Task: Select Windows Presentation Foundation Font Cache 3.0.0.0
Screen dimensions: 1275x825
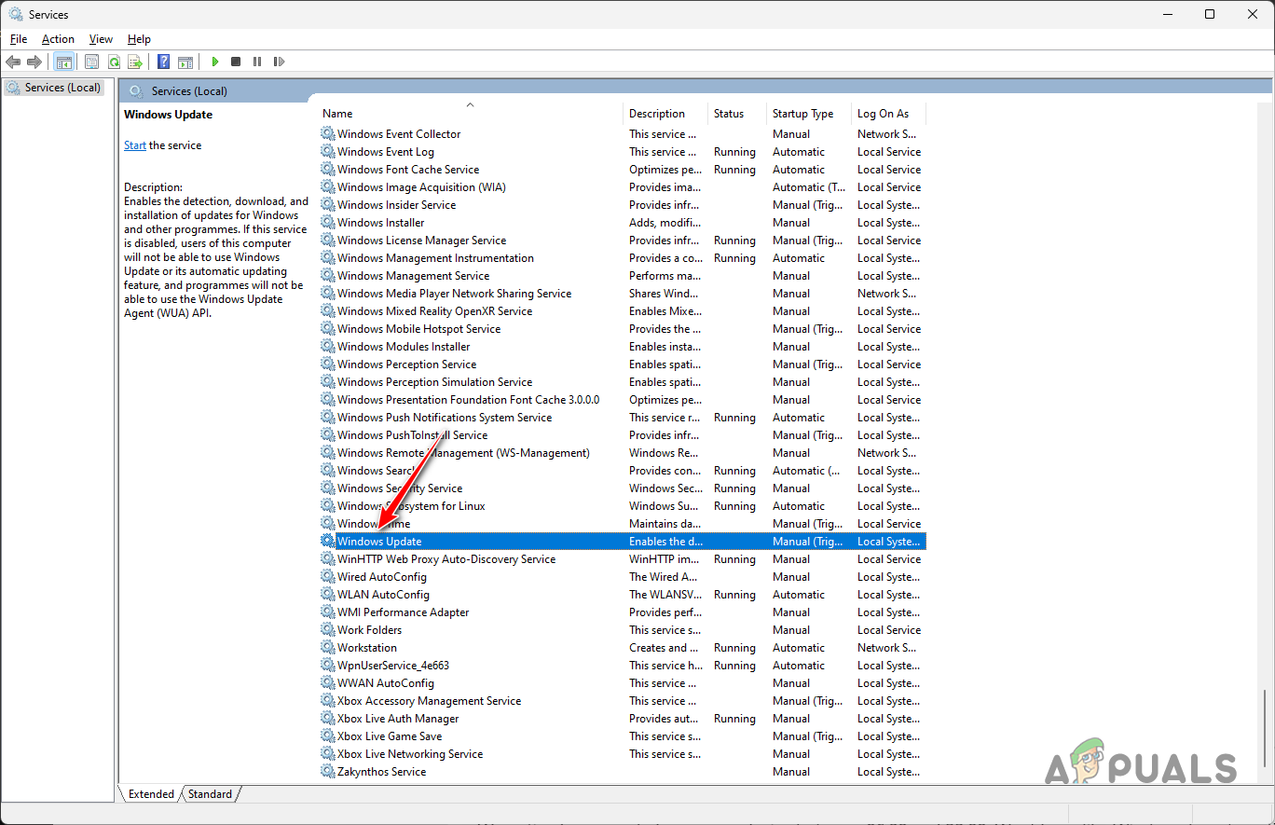Action: (x=622, y=400)
